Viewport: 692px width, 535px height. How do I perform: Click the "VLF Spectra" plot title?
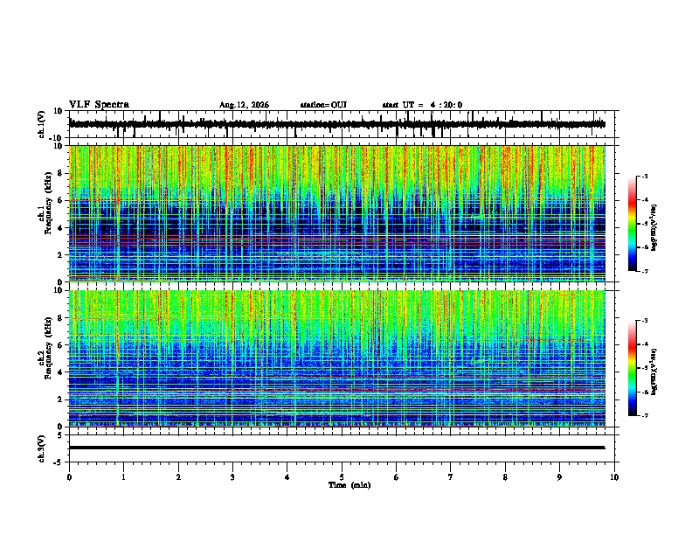coord(99,105)
